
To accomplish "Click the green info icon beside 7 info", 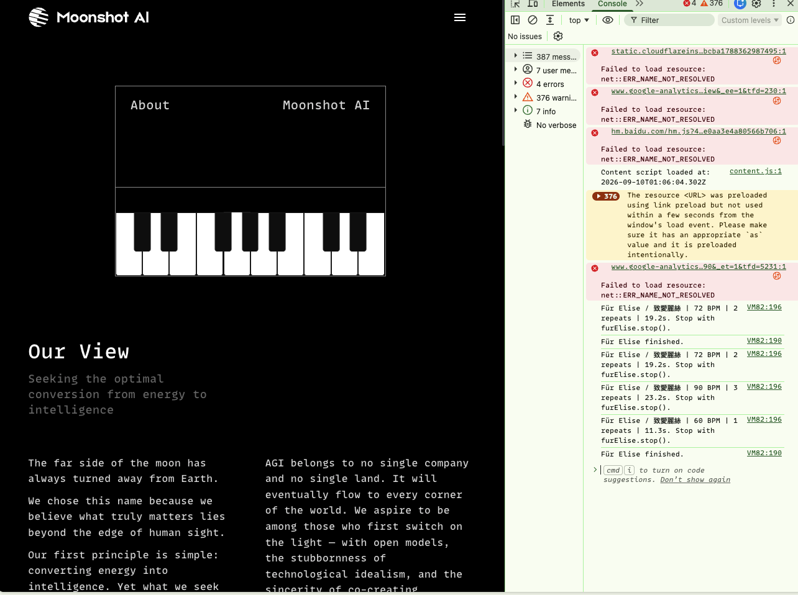I will (x=528, y=111).
